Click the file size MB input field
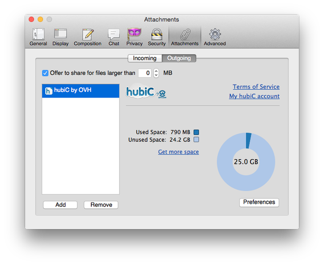Viewport: 324px width, 265px height. (x=145, y=73)
